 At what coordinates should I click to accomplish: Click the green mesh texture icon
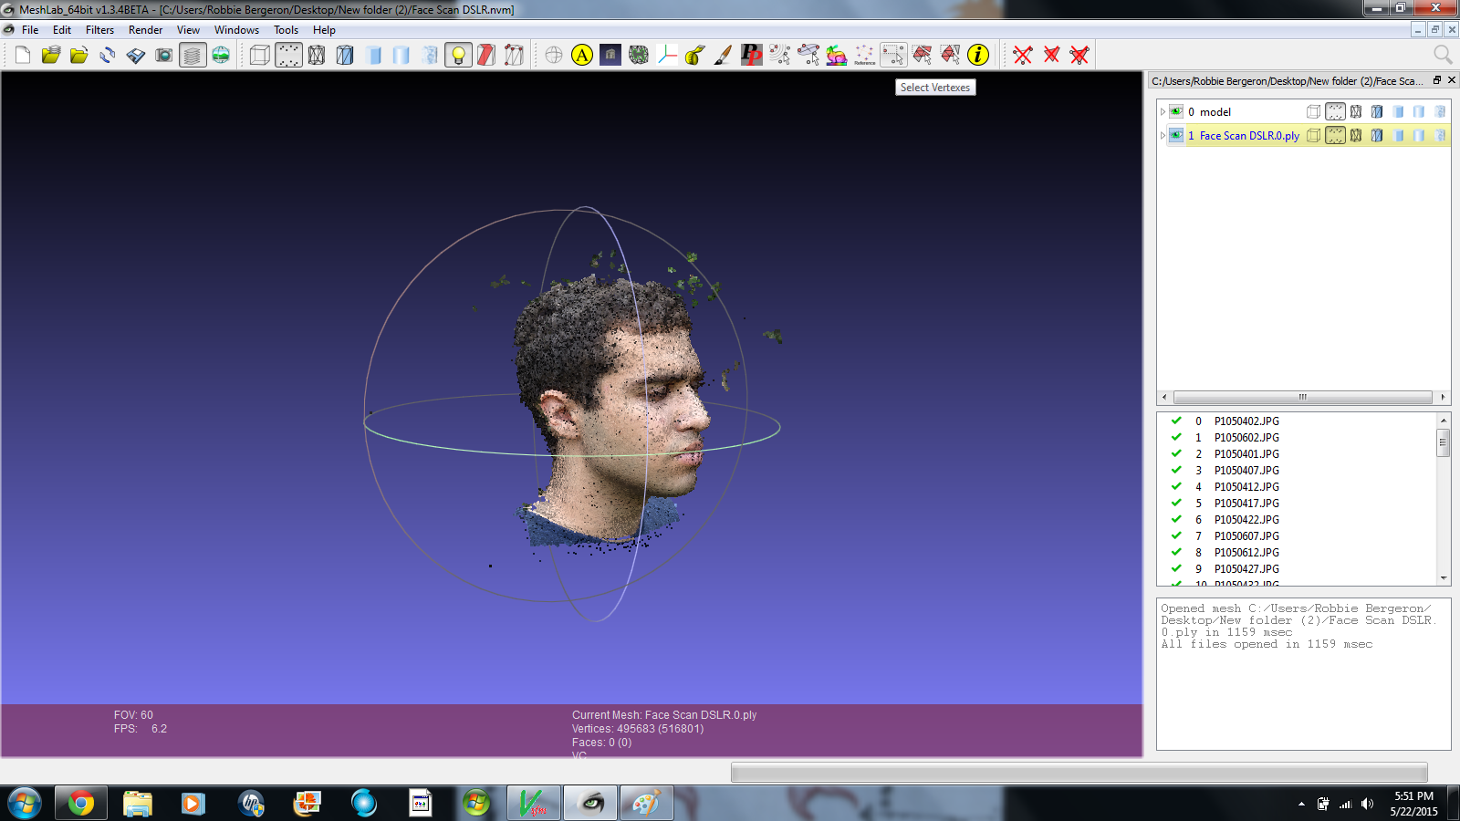tap(639, 55)
